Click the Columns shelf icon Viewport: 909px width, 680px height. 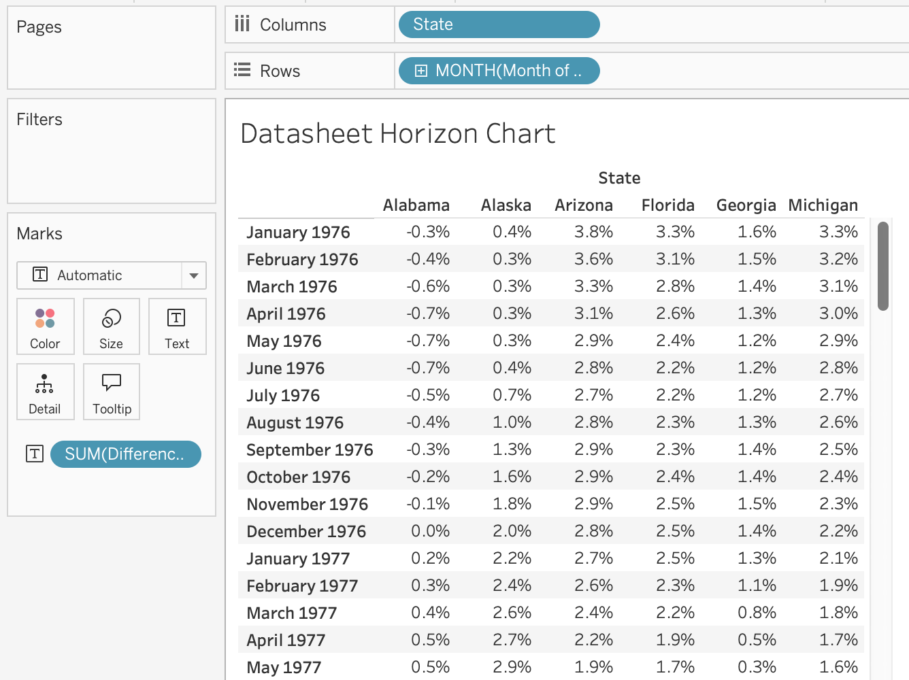242,24
